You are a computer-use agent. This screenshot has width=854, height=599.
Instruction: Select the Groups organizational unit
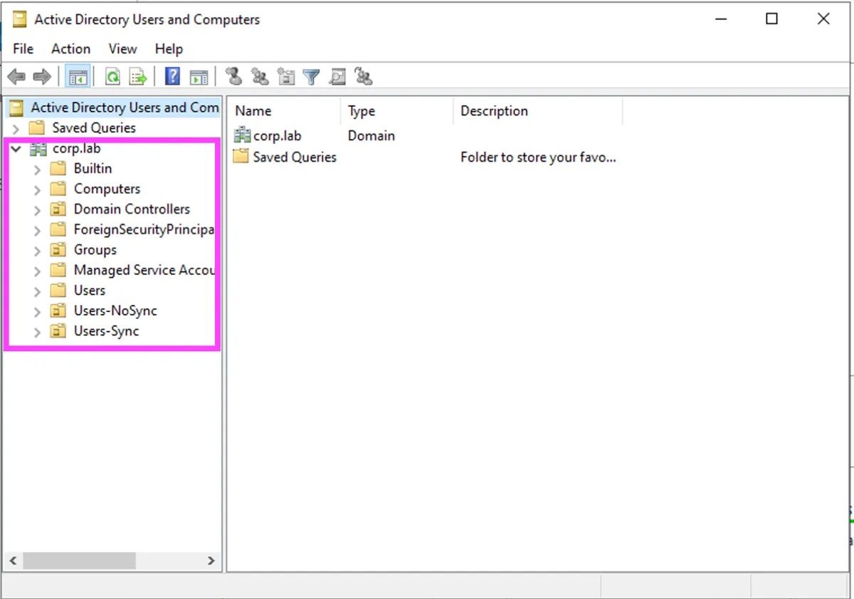tap(95, 250)
